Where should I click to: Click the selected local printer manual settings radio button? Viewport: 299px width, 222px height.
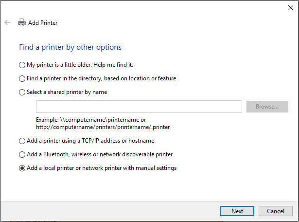pyautogui.click(x=21, y=168)
